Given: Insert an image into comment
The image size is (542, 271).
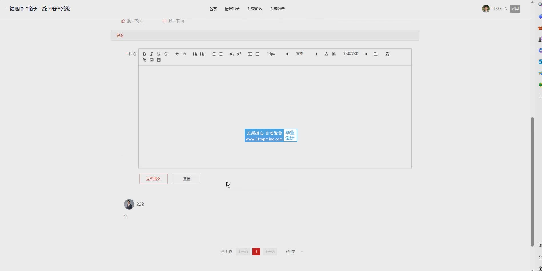Looking at the screenshot, I should coord(152,60).
